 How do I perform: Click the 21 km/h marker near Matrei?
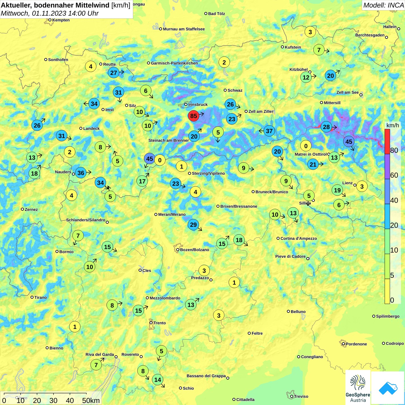tap(313, 165)
